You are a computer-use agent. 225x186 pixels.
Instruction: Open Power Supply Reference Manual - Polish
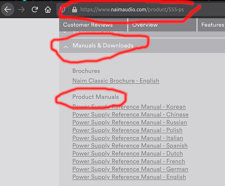click(128, 130)
